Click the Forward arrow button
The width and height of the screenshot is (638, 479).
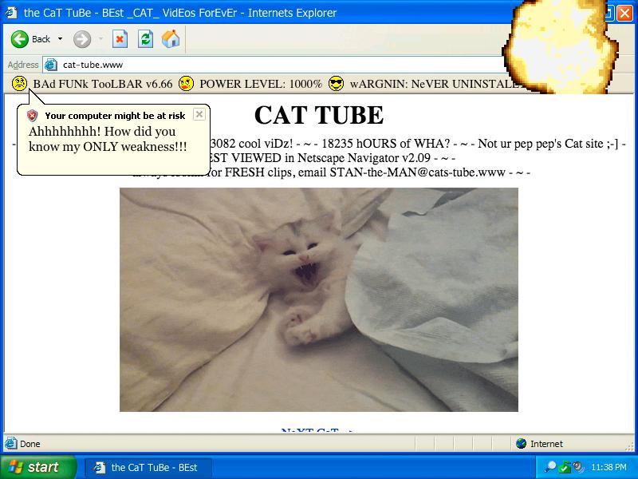[x=81, y=39]
